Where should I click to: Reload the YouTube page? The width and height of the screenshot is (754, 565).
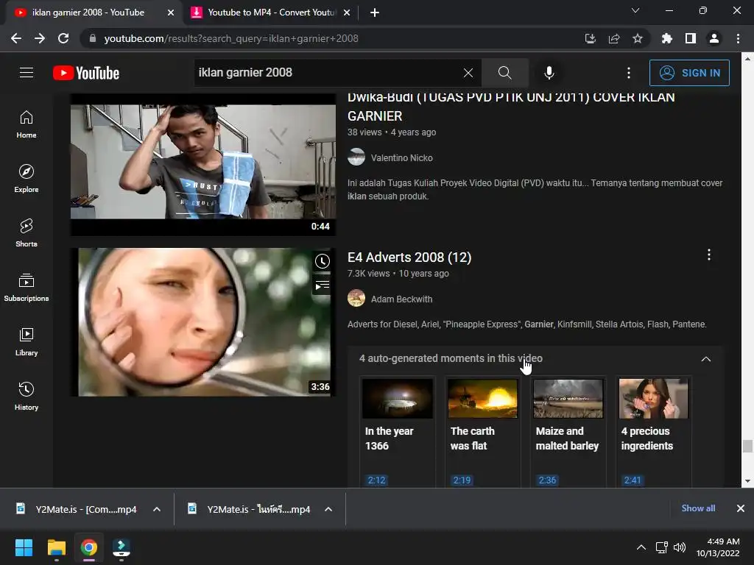(63, 38)
